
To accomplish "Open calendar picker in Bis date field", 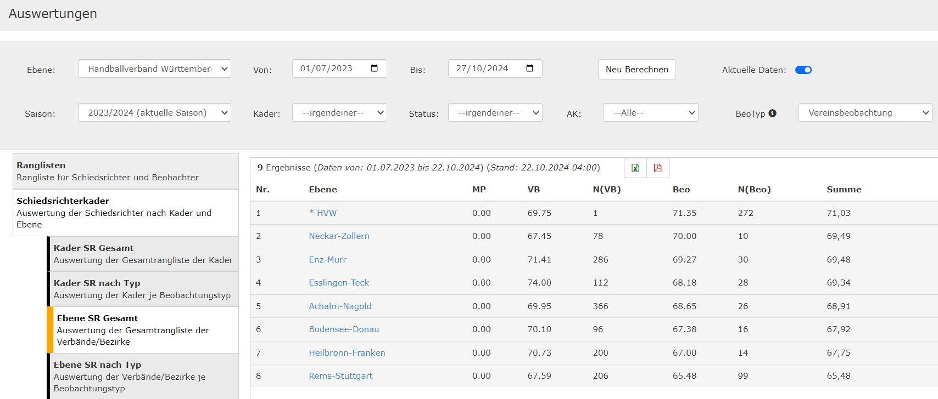I will pyautogui.click(x=530, y=69).
